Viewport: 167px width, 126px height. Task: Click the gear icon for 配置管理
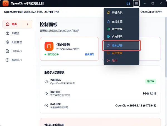click(x=7, y=42)
